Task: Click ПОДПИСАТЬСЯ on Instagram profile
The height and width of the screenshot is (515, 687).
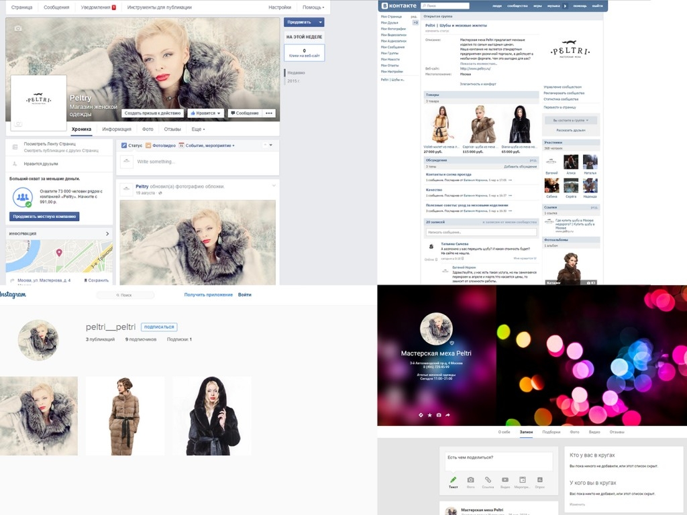Action: click(x=159, y=327)
